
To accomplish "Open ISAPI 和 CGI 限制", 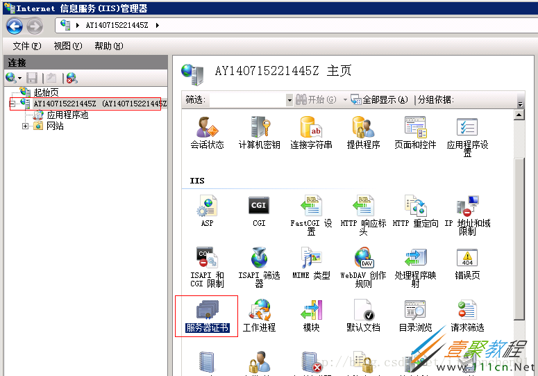I will pyautogui.click(x=208, y=267).
